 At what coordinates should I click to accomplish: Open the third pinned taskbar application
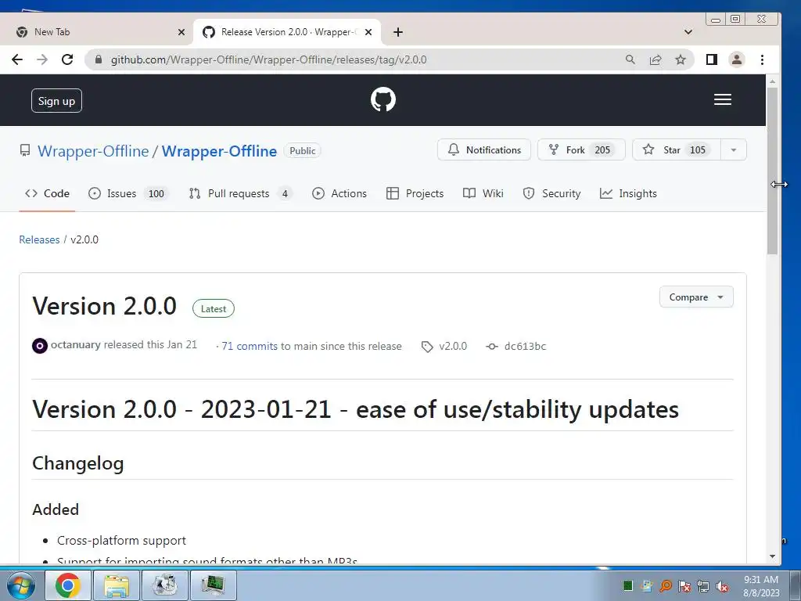(x=164, y=585)
